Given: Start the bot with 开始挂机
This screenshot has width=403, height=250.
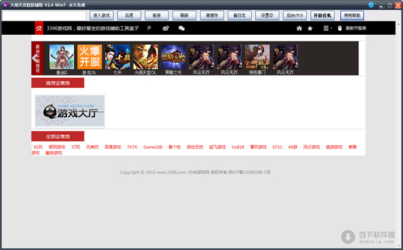Looking at the screenshot, I should (x=322, y=15).
